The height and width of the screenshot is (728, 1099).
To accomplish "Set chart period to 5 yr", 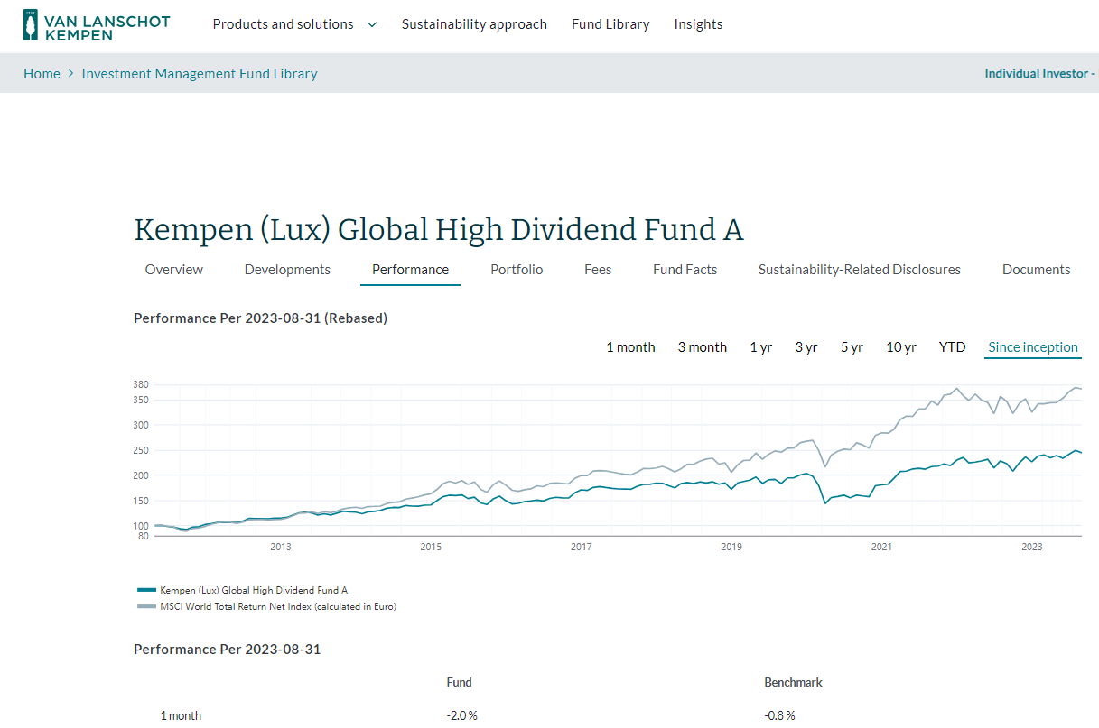I will tap(852, 347).
